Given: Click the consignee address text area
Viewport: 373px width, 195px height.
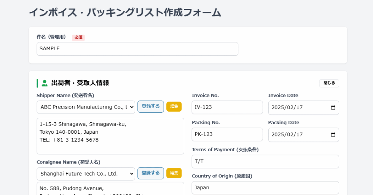Looking at the screenshot, I should pyautogui.click(x=110, y=189).
